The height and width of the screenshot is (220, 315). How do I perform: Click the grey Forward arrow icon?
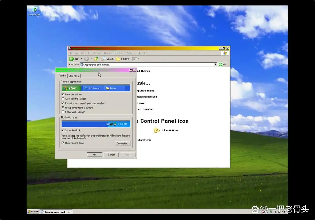86,59
